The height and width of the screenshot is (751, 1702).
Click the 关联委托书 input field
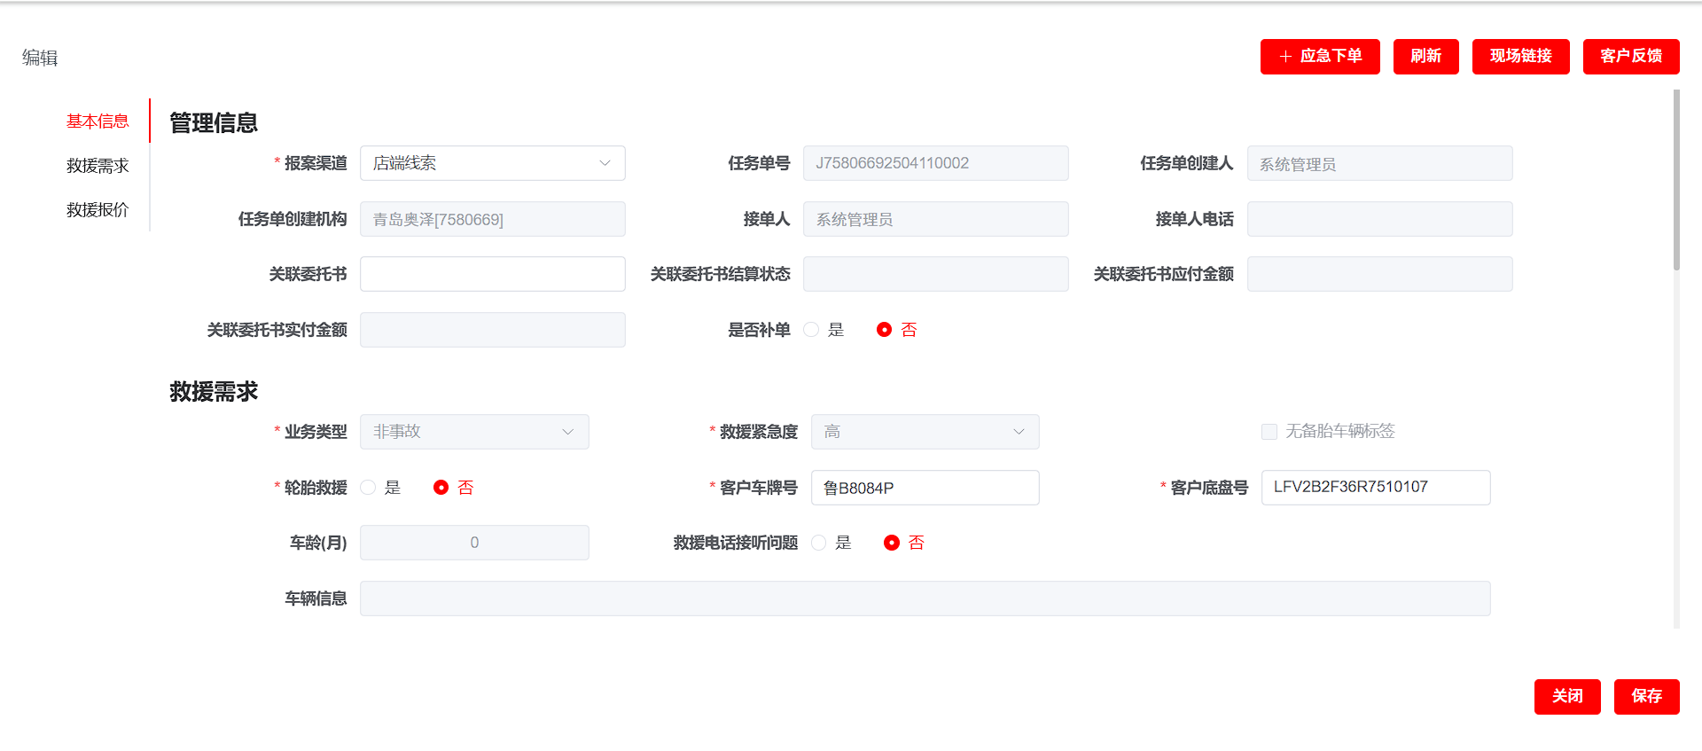[492, 274]
